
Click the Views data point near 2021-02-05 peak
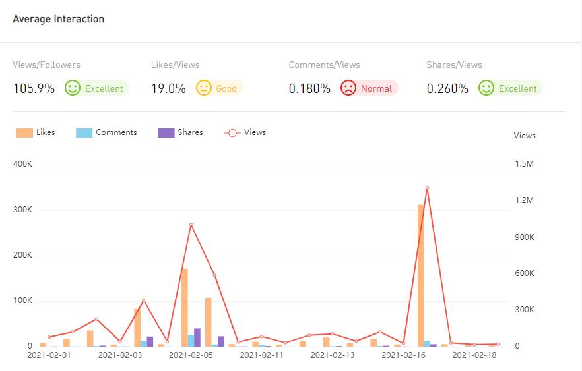pyautogui.click(x=191, y=225)
